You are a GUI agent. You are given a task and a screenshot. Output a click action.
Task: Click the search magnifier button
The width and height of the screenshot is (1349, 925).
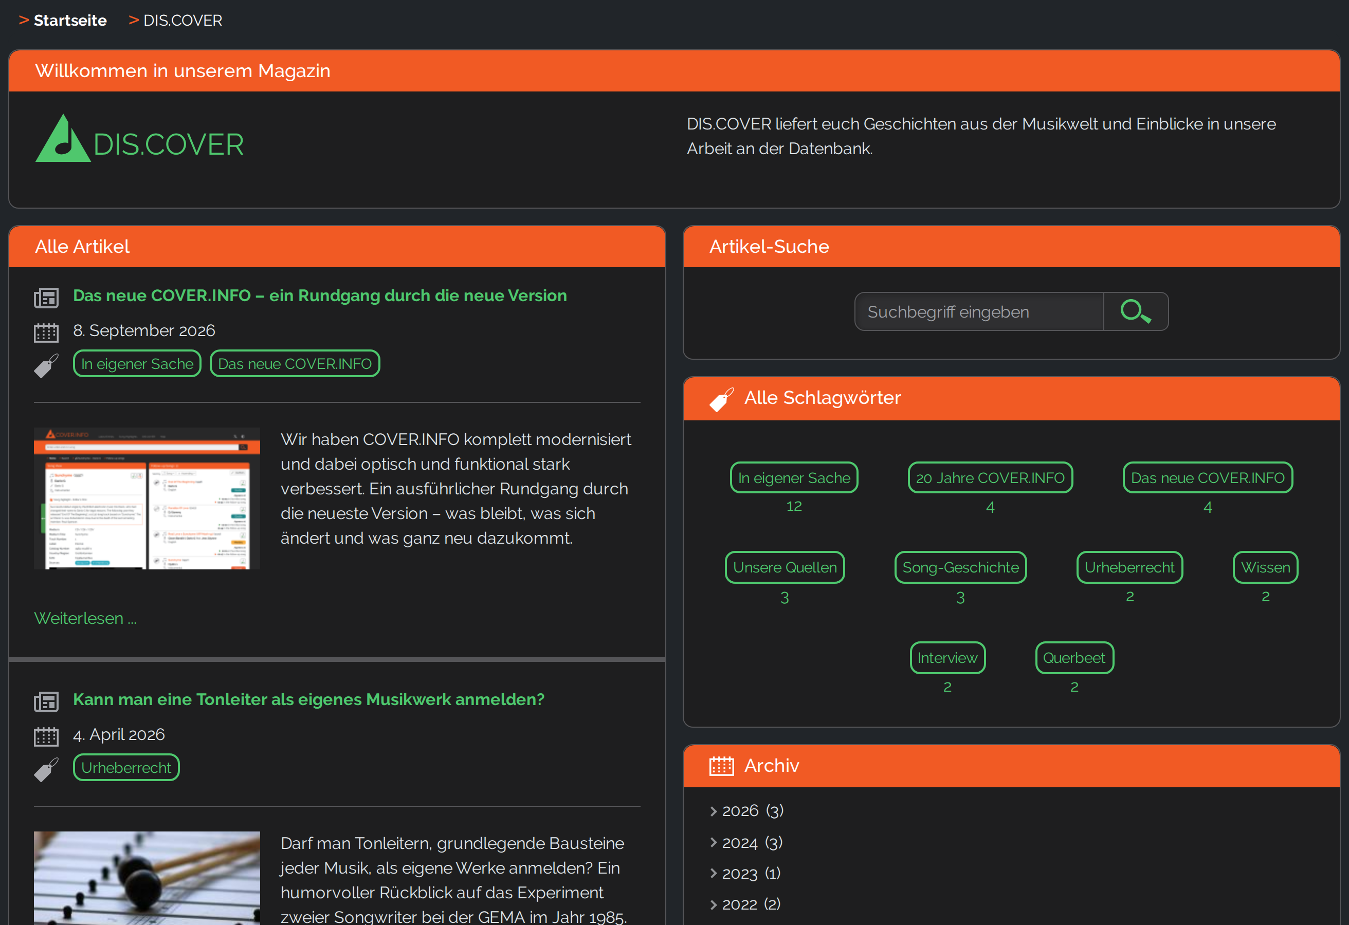[1135, 311]
